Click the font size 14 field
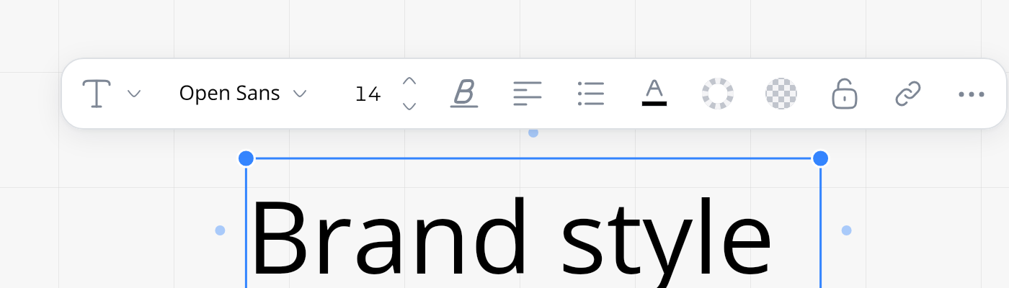The height and width of the screenshot is (288, 1009). 368,94
